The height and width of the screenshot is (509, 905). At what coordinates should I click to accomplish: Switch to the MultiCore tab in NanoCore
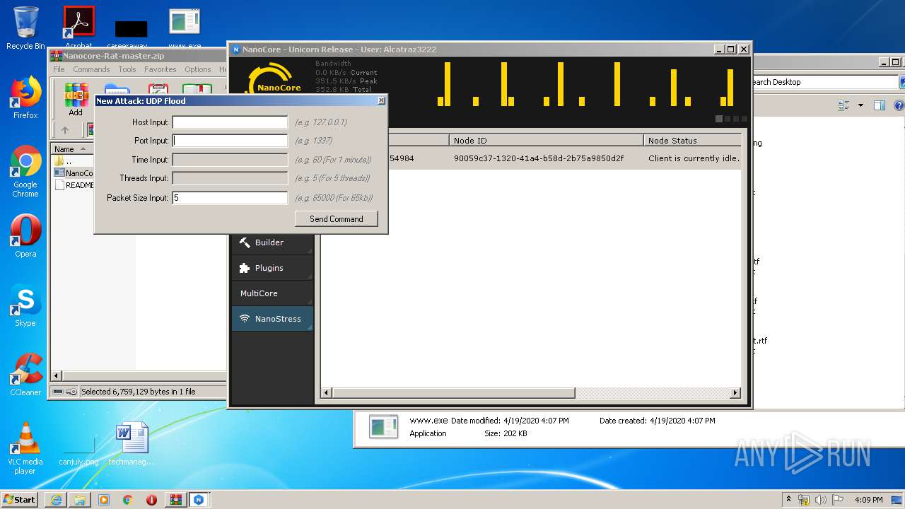[272, 293]
